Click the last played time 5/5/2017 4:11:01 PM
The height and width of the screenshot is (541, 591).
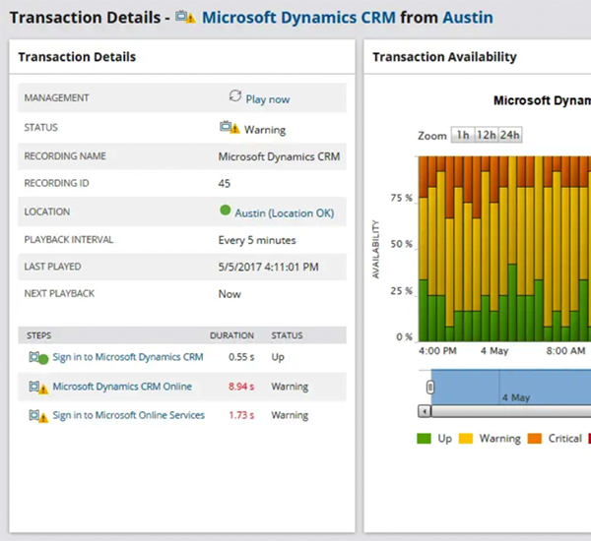tap(268, 267)
